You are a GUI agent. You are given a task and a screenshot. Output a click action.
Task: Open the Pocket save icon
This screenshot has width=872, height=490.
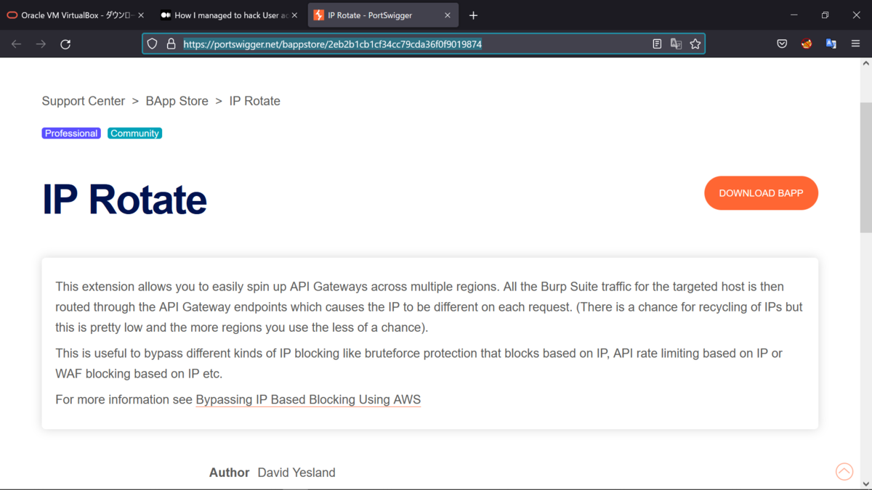pyautogui.click(x=782, y=44)
